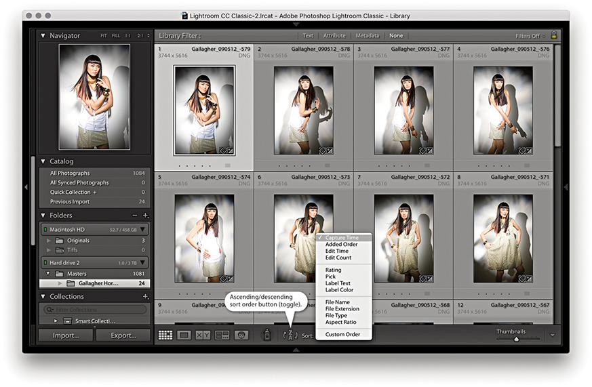The image size is (592, 387).
Task: Select thumbnail Gallagher_090512_-578
Action: pos(303,110)
